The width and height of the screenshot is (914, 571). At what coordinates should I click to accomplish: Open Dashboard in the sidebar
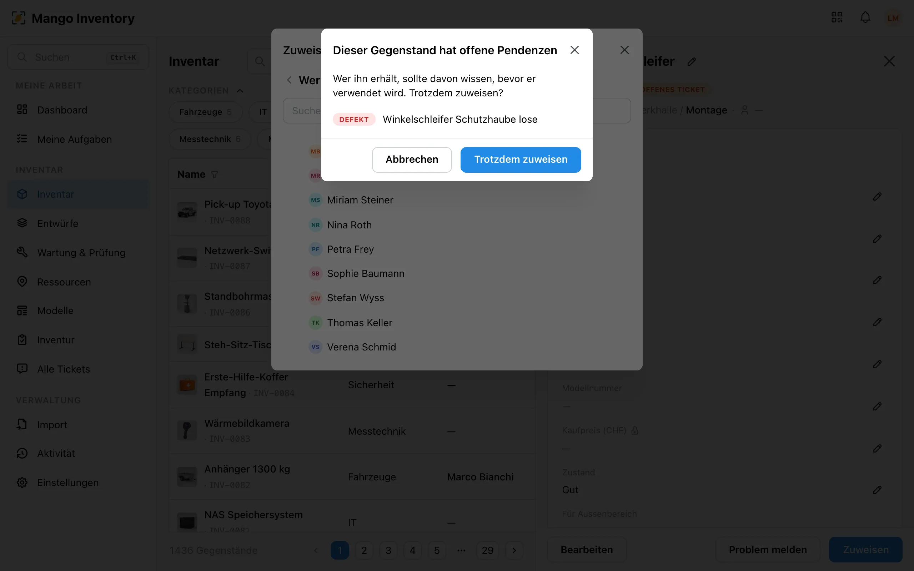tap(78, 110)
